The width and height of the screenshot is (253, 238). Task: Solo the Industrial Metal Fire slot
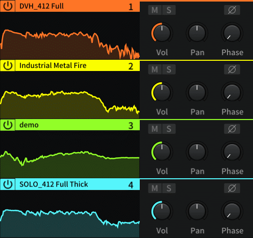pos(169,69)
